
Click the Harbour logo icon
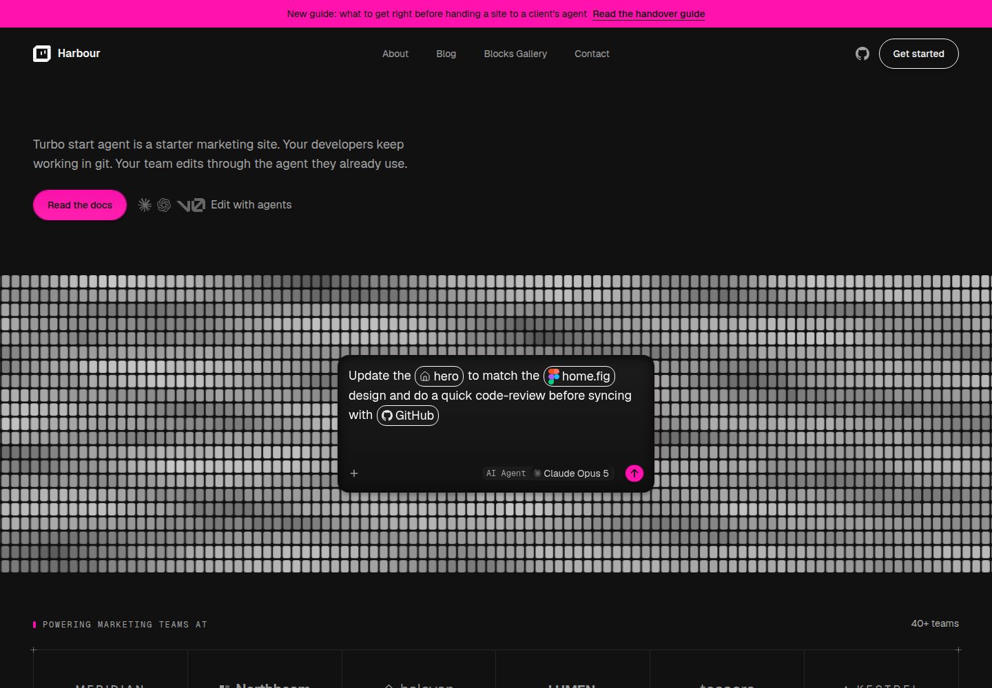pyautogui.click(x=42, y=54)
